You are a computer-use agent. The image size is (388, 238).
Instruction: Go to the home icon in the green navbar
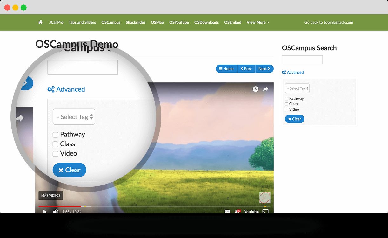pos(40,22)
